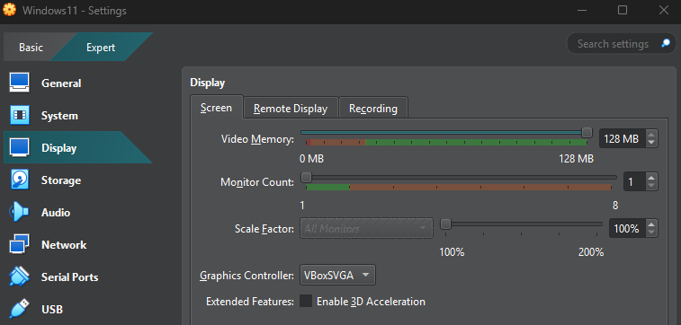Increase Scale Factor with up arrow
The height and width of the screenshot is (325, 681).
(x=651, y=224)
